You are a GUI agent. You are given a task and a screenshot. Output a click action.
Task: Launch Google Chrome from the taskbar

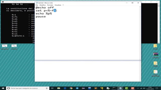(x=71, y=88)
